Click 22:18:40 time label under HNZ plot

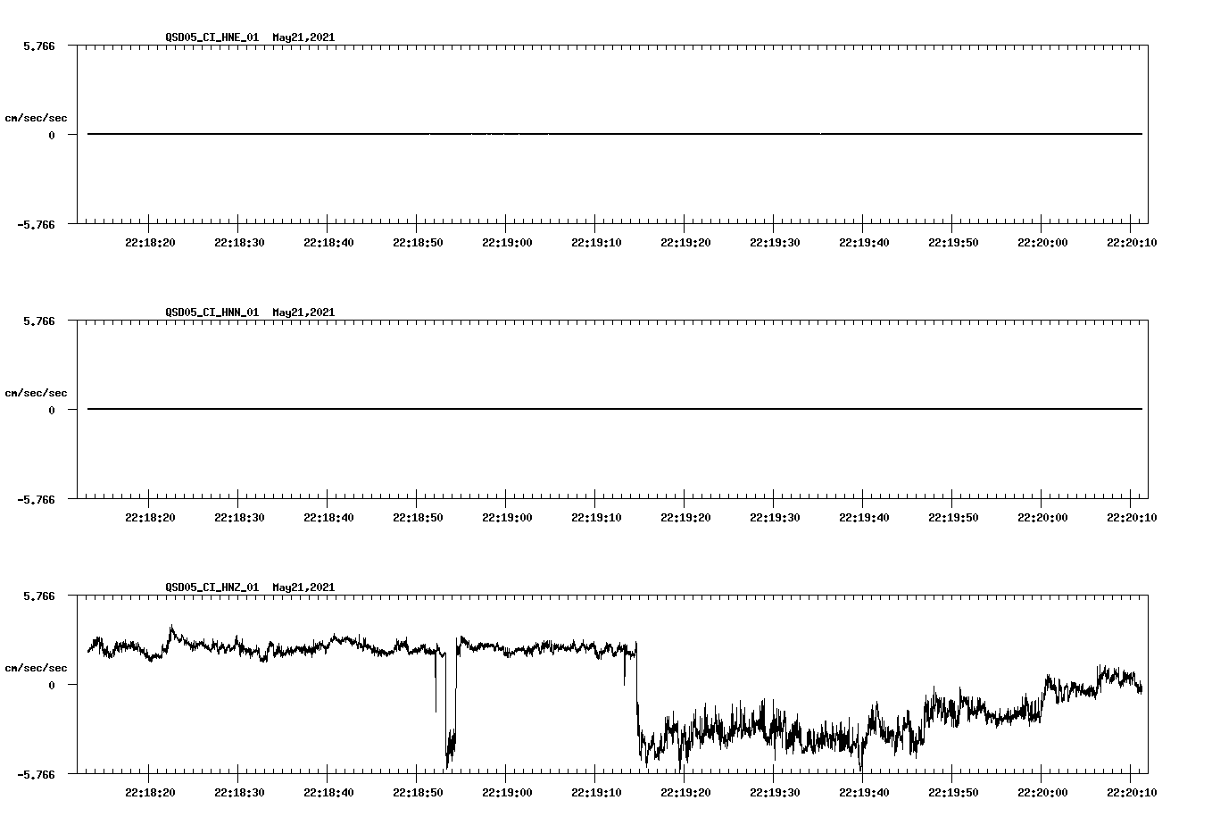click(328, 793)
